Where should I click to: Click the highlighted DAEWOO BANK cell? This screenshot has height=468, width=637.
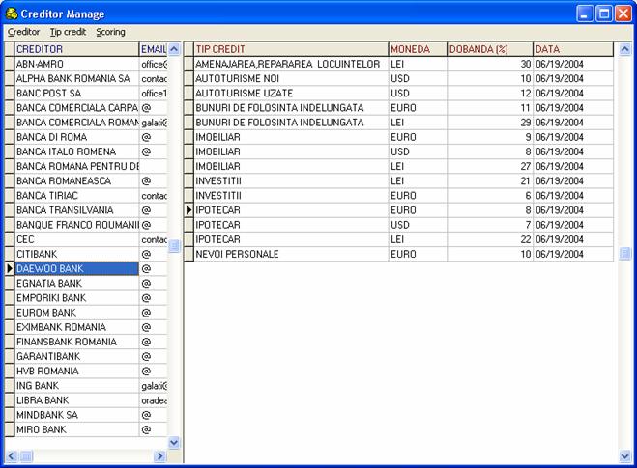pyautogui.click(x=76, y=268)
